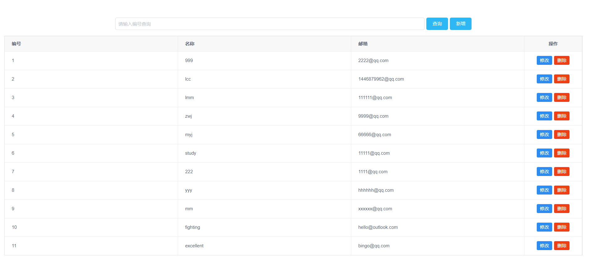Focus the 请输入编号查询 search input

click(270, 24)
